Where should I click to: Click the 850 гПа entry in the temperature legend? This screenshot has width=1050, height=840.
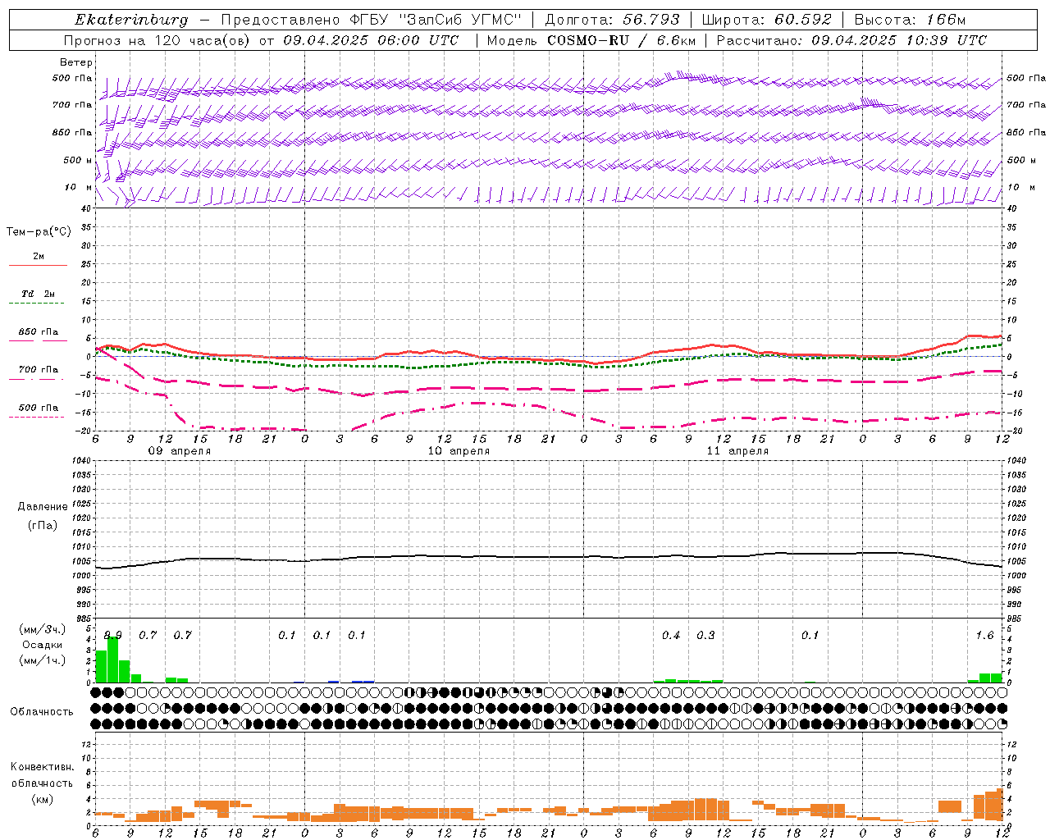tap(39, 332)
